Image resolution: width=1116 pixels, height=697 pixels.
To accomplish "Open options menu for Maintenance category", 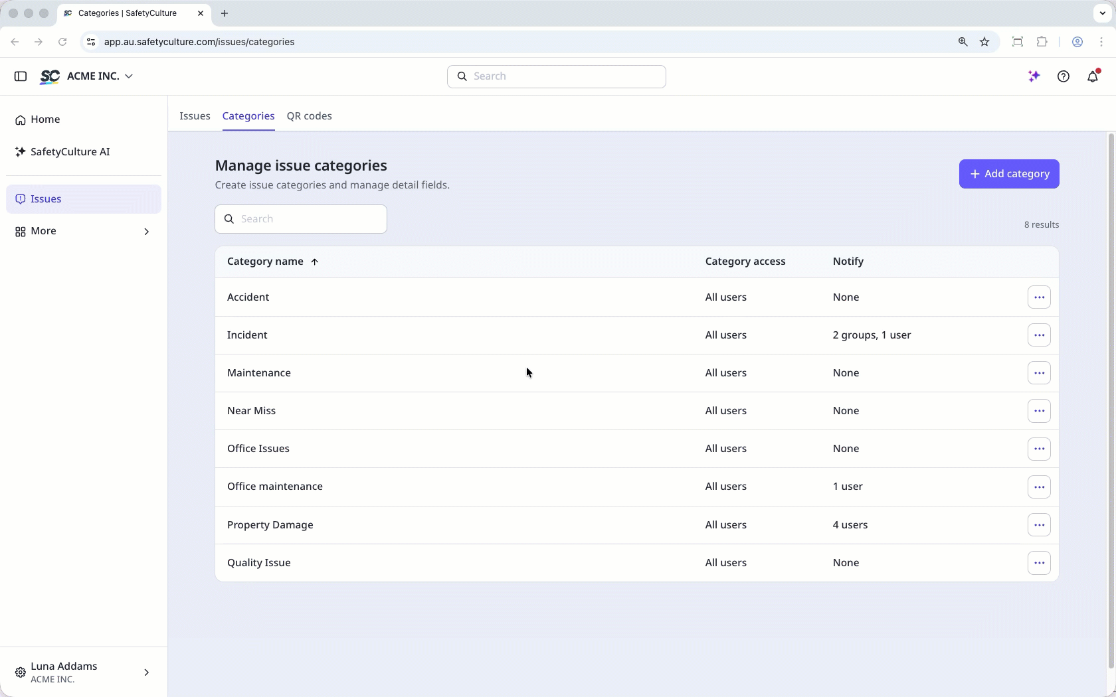I will 1039,373.
